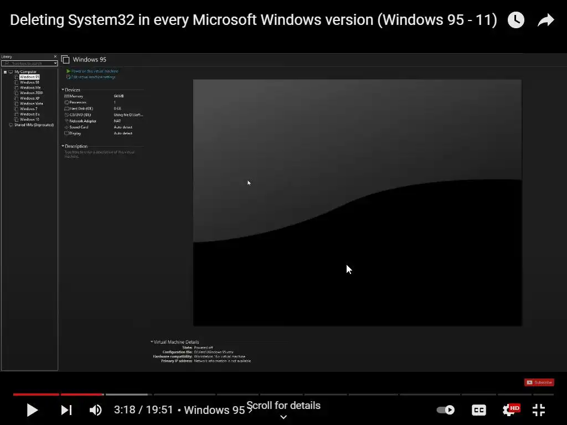Click the 'Powered off' state text
The height and width of the screenshot is (425, 567).
(204, 348)
